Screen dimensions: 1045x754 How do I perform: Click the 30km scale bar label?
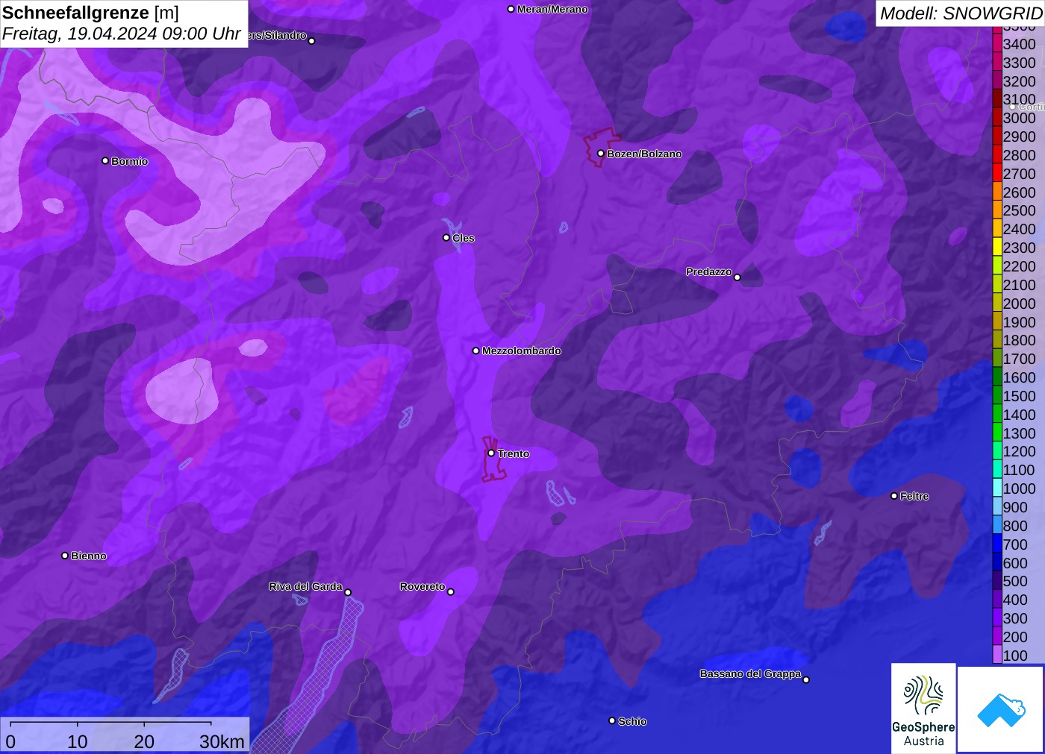(222, 741)
